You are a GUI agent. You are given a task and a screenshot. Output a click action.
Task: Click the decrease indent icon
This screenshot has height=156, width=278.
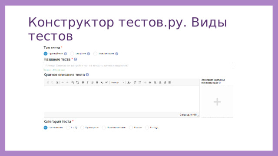145,82
